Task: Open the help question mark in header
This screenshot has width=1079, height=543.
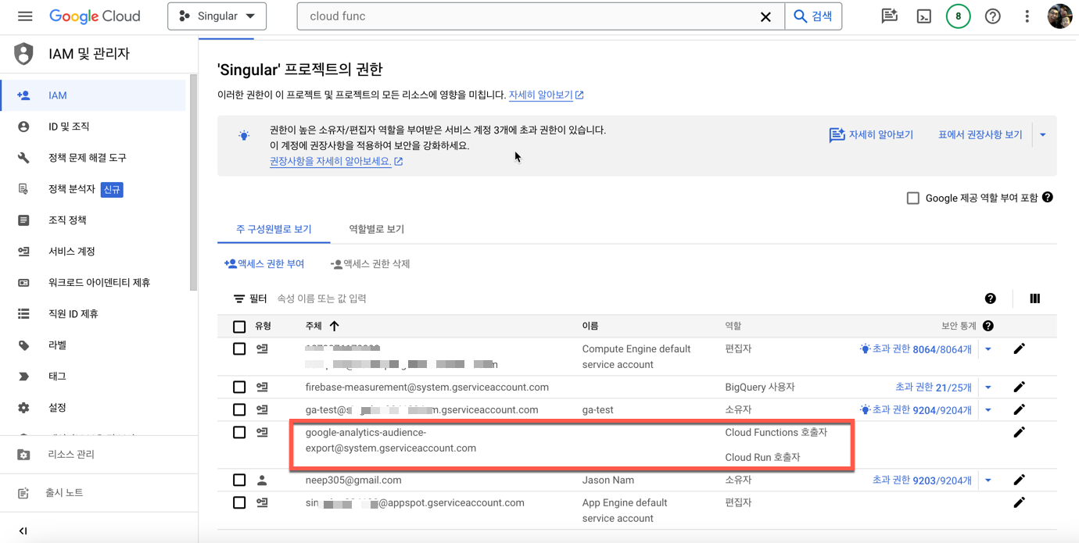Action: pos(992,16)
